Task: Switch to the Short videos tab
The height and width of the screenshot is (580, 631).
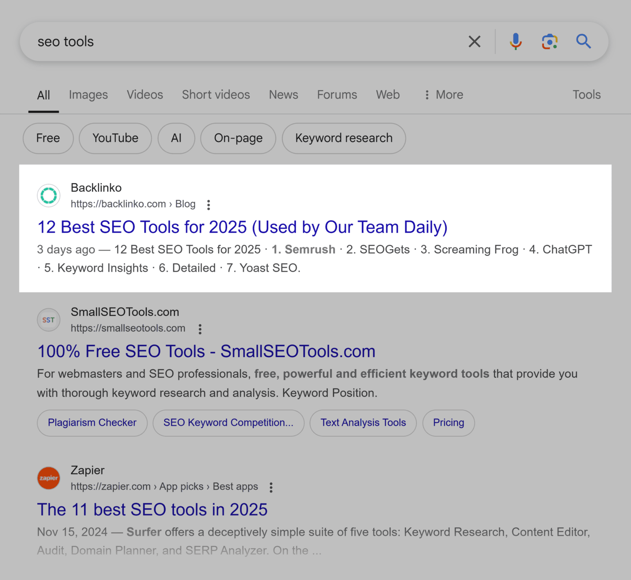Action: [216, 95]
